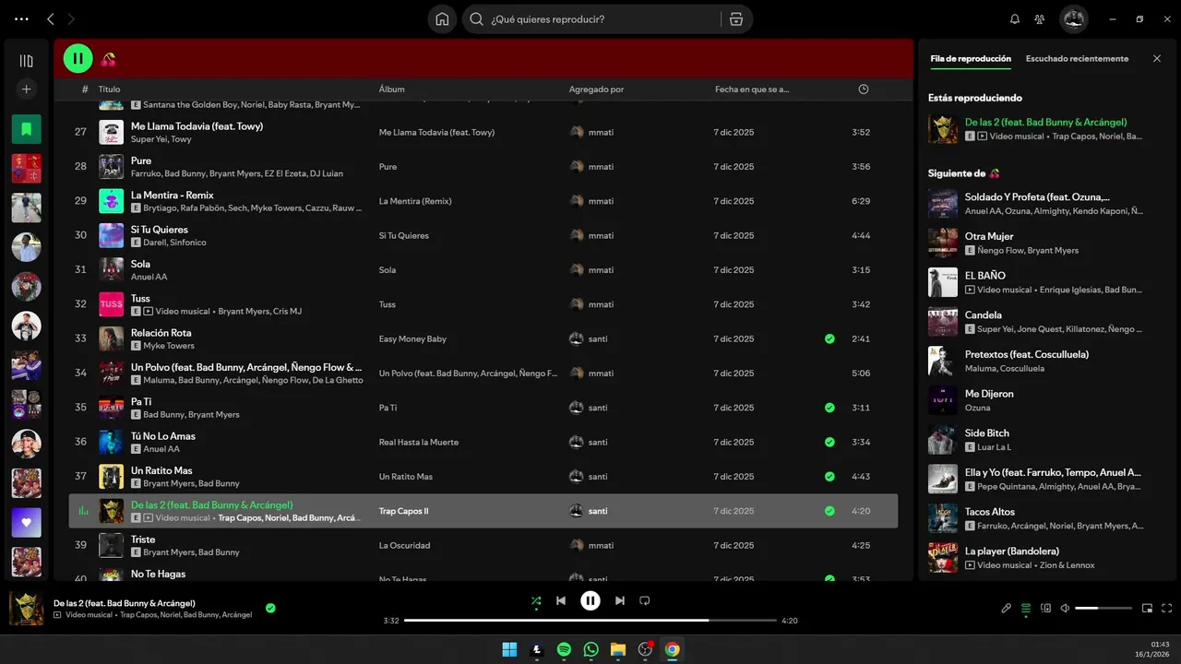Open the miniplayer icon
Screen dimensions: 1181x664
[1147, 609]
